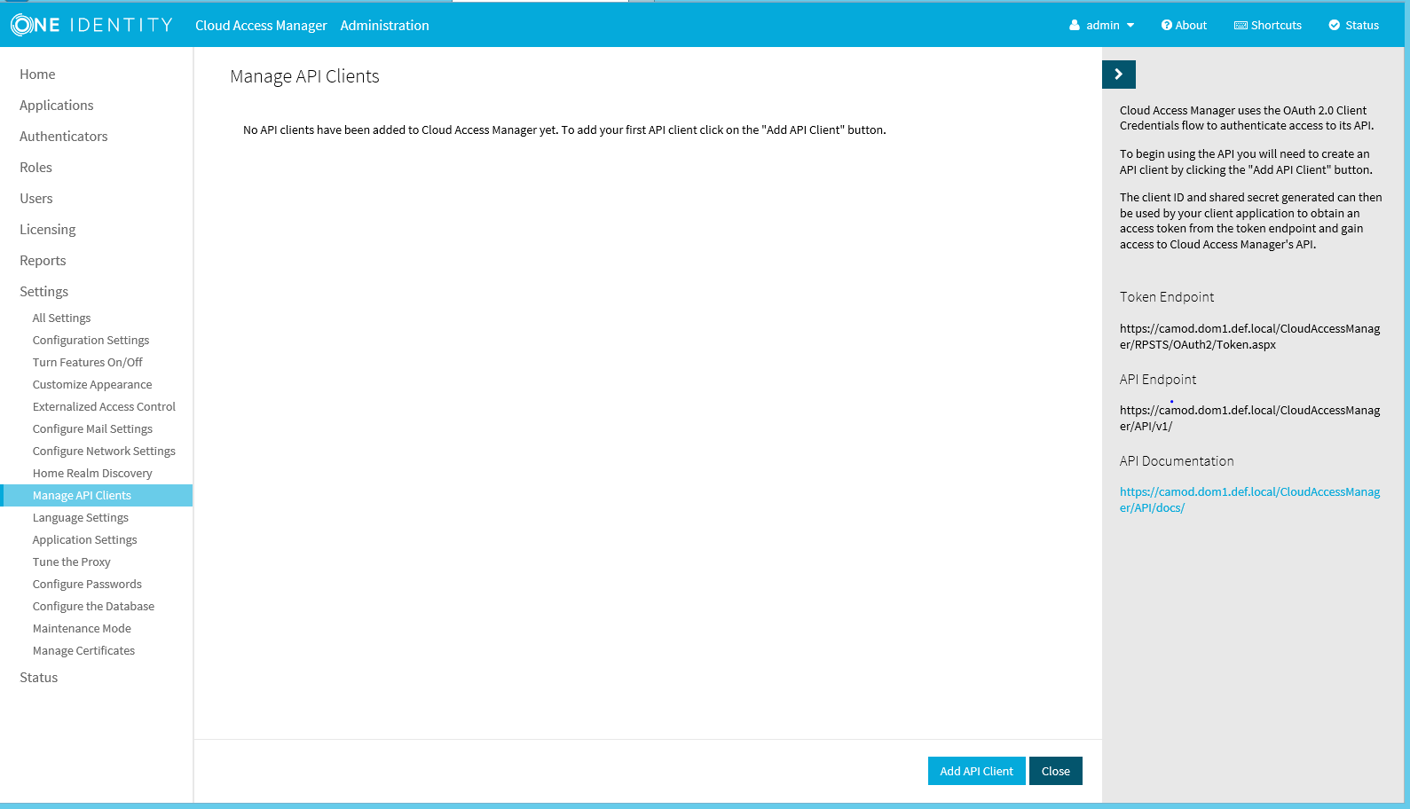
Task: Open the Cloud Access Manager menu
Action: [261, 26]
